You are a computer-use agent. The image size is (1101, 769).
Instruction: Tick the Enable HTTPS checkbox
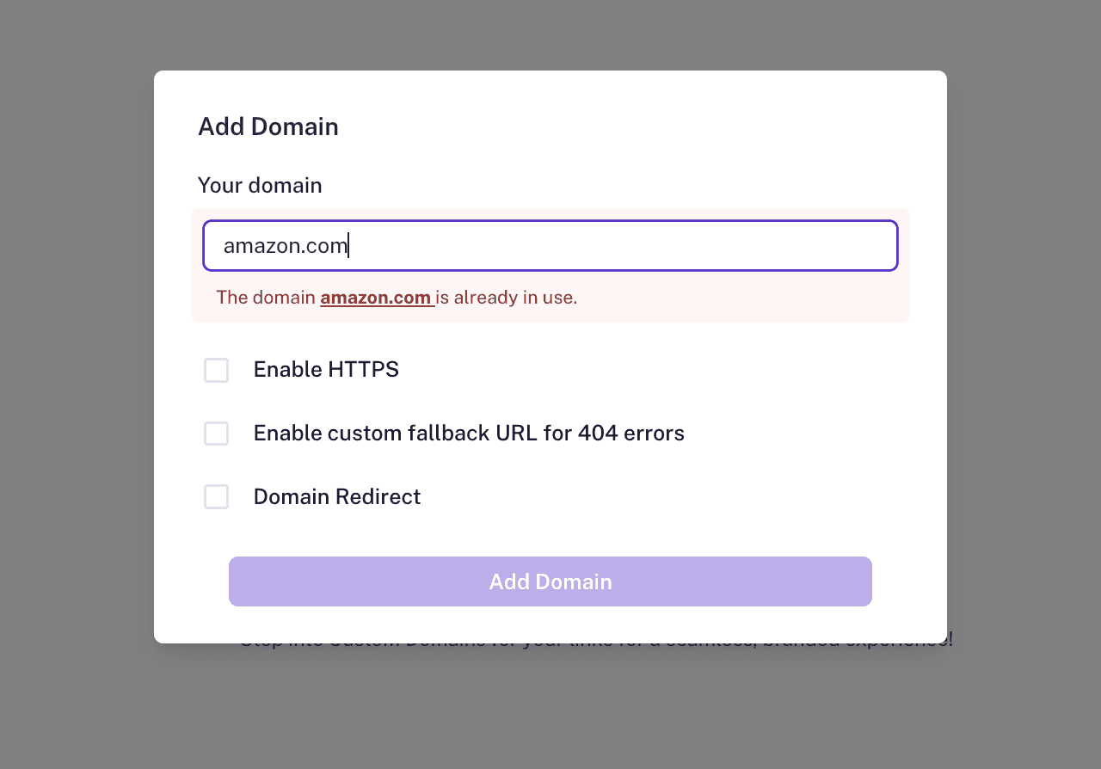[216, 370]
